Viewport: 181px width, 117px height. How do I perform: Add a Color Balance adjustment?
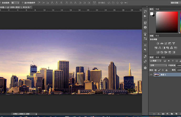[x=160, y=48]
